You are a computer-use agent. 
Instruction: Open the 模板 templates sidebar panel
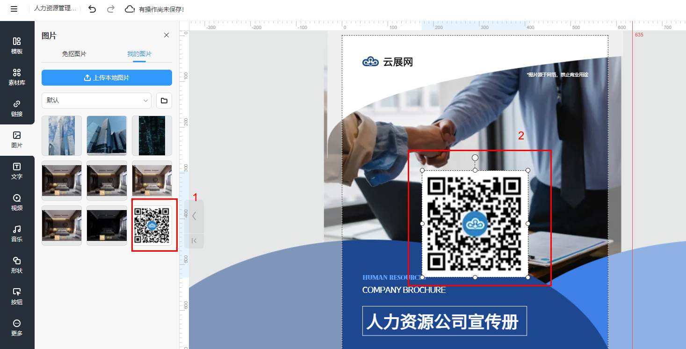pos(17,46)
